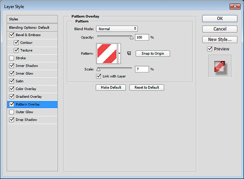
Task: Select the Gradient Overlay style label
Action: tap(29, 97)
